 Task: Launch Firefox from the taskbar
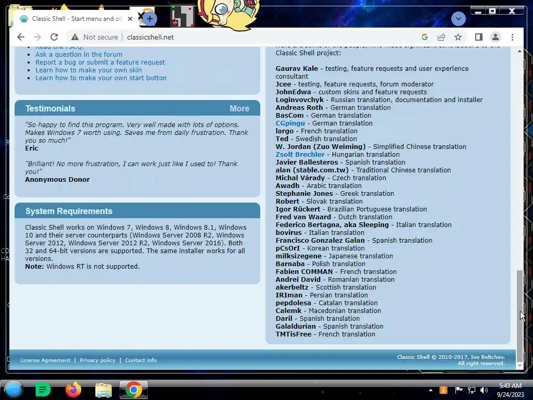click(x=73, y=390)
